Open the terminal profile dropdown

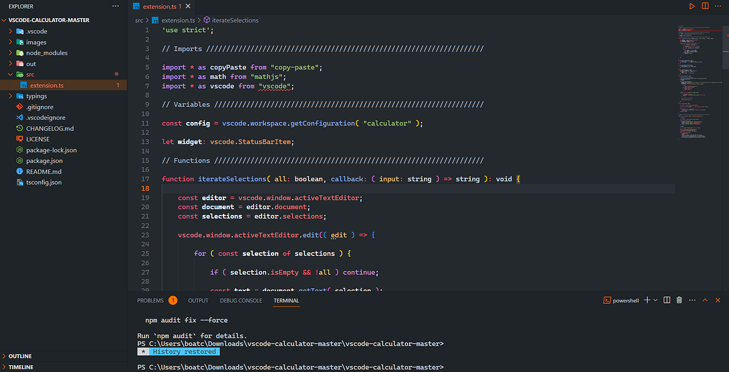pyautogui.click(x=655, y=300)
